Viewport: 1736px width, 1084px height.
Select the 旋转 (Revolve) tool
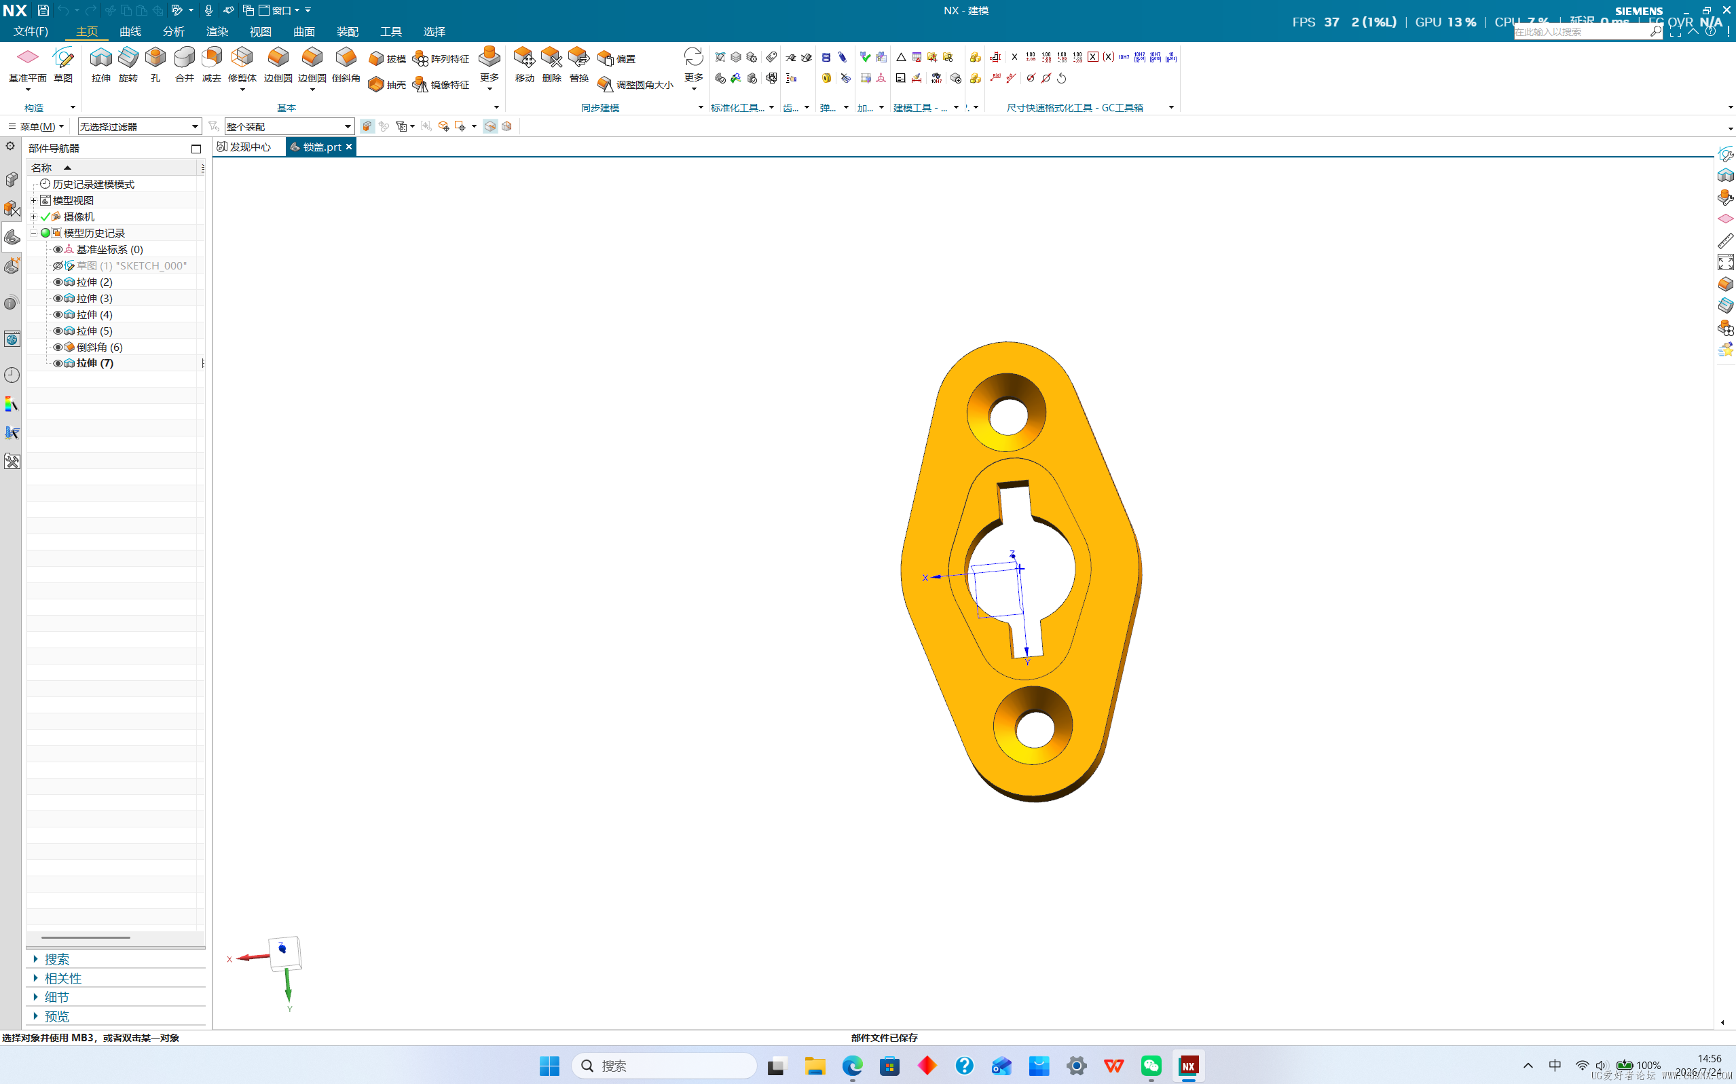128,64
